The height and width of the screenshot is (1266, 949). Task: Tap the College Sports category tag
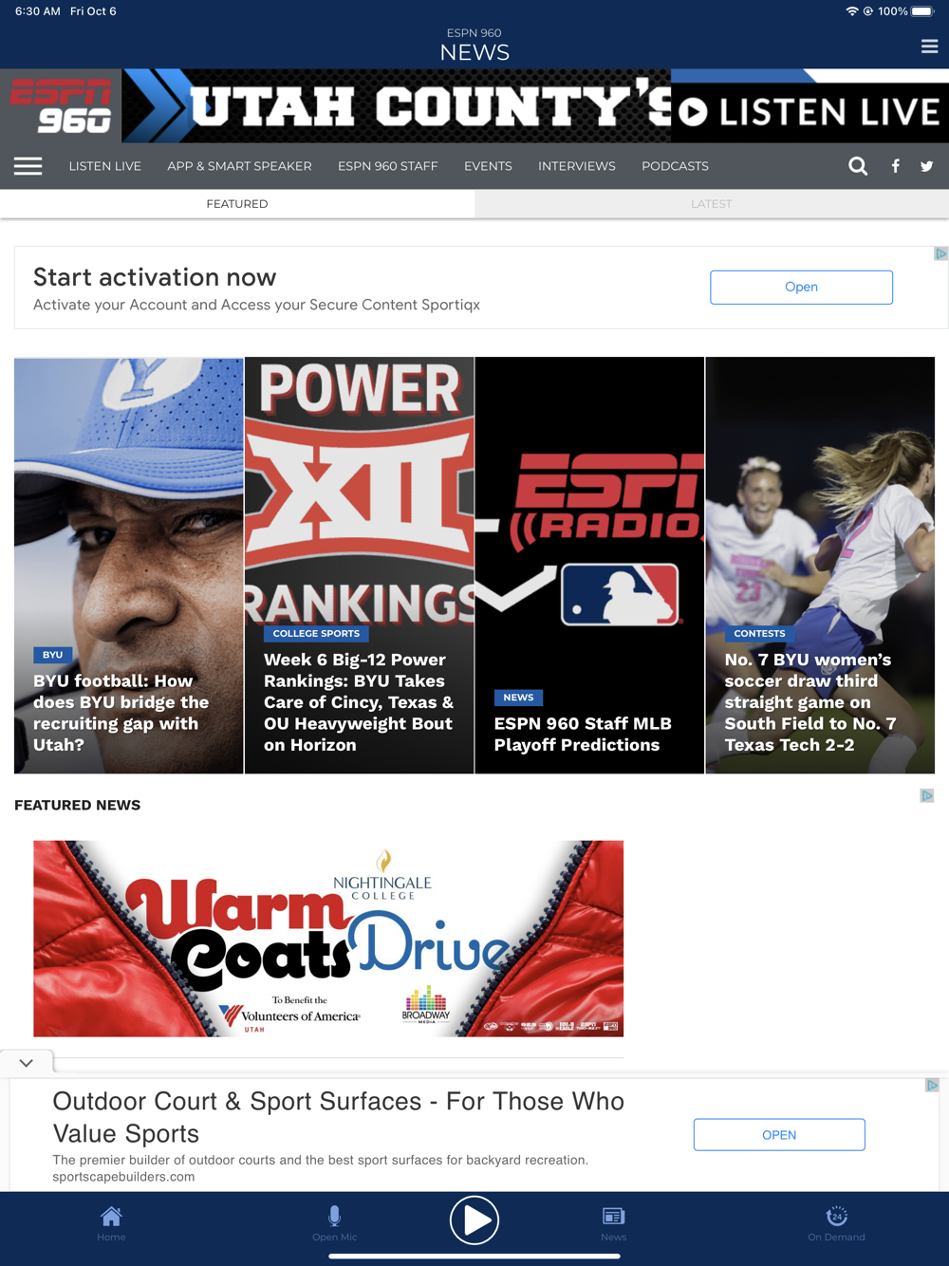(x=316, y=633)
